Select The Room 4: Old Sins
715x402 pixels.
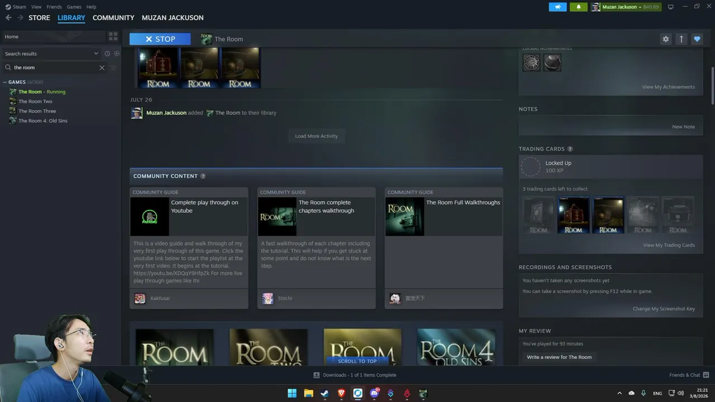coord(42,121)
